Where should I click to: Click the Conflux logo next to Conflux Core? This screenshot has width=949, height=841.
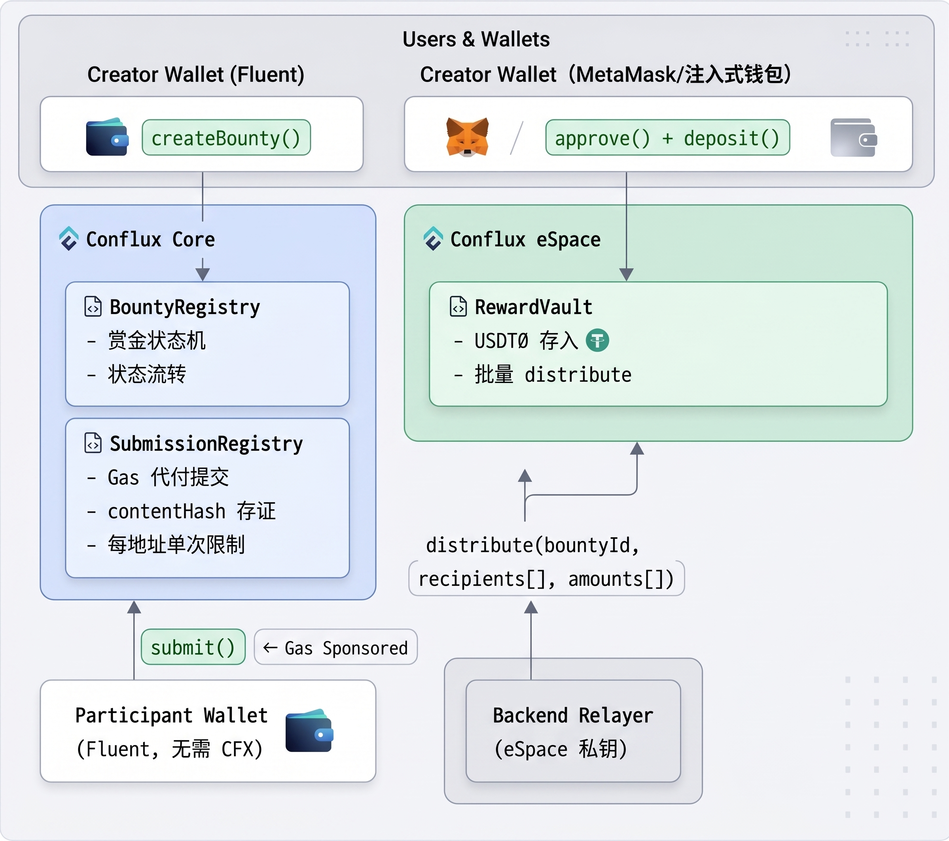click(x=69, y=239)
